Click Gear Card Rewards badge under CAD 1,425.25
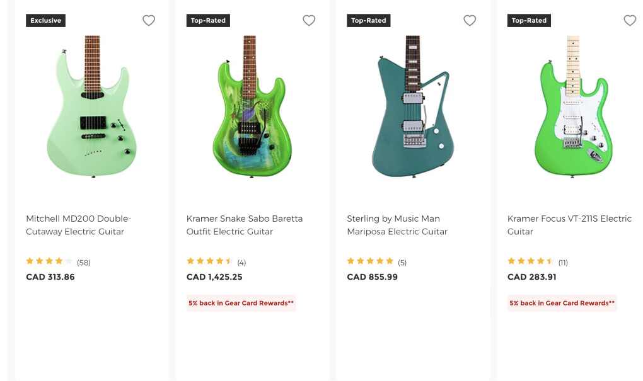Image resolution: width=643 pixels, height=381 pixels. [241, 303]
